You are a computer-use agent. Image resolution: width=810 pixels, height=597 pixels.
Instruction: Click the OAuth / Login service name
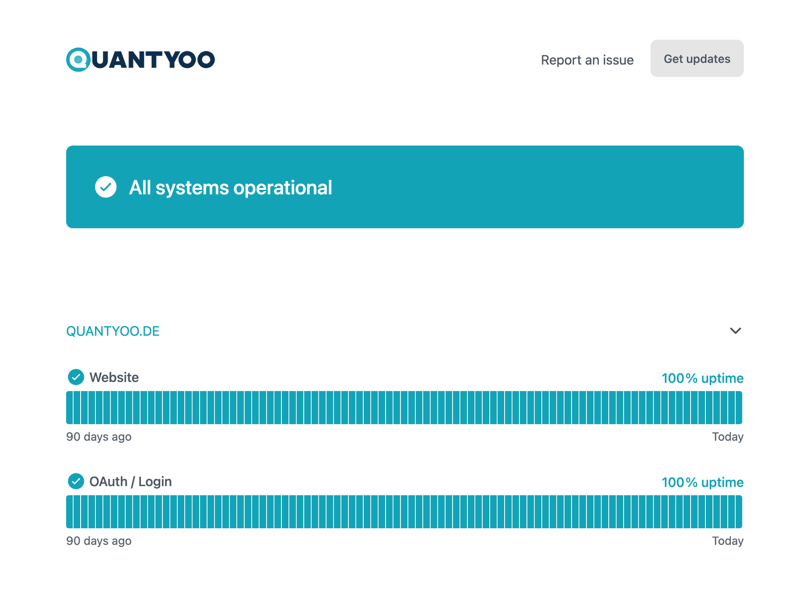point(130,481)
